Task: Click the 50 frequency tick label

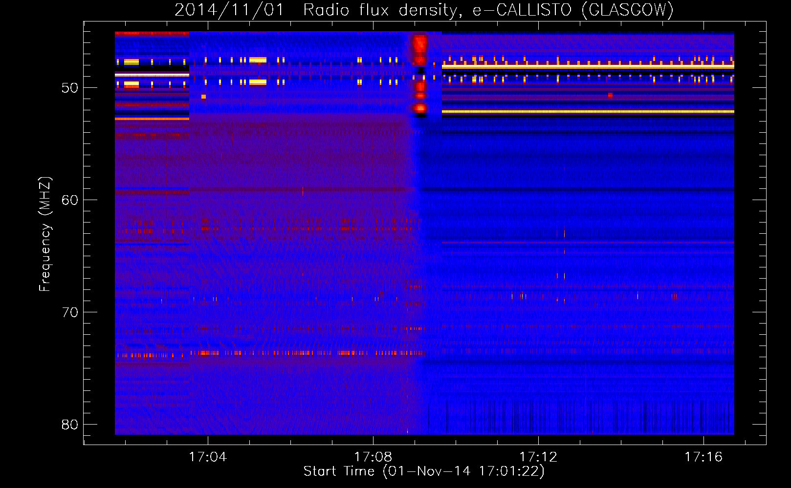Action: click(69, 88)
